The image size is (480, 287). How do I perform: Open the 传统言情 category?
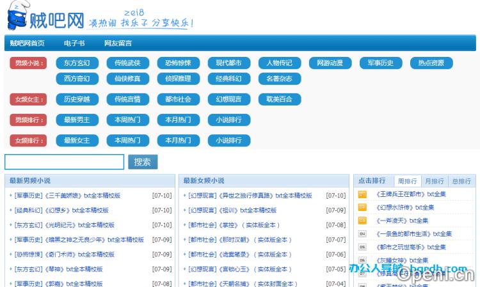[127, 99]
